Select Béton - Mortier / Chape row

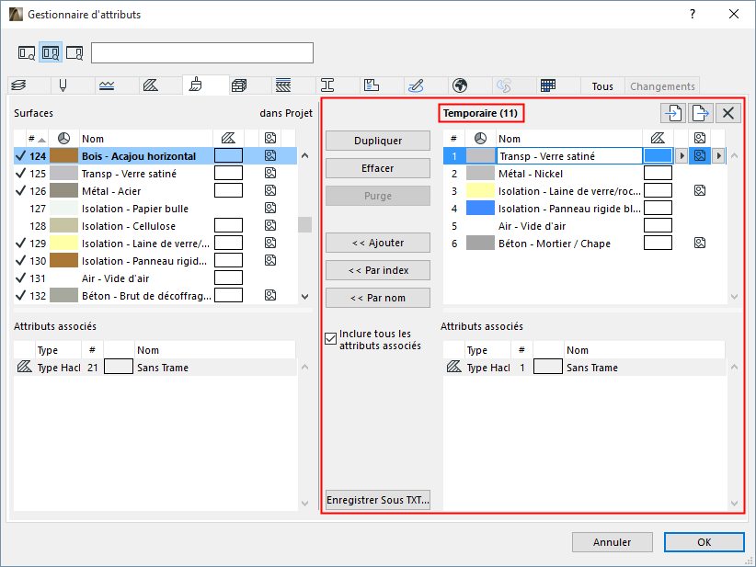click(584, 244)
